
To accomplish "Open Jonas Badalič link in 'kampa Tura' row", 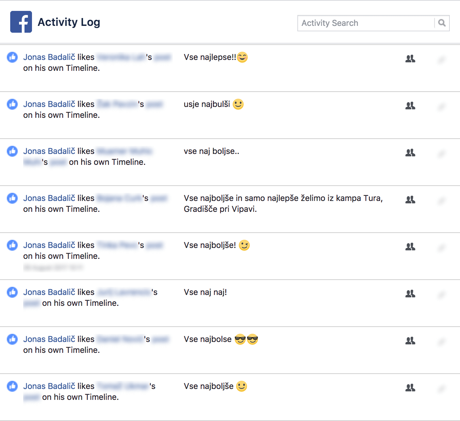I will click(x=49, y=198).
